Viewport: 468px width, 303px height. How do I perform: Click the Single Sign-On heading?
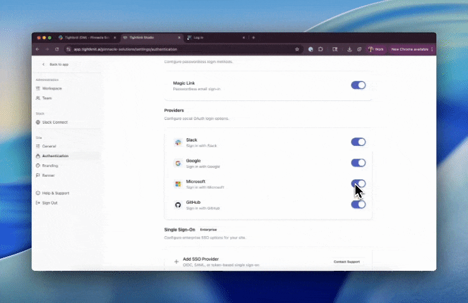(180, 230)
